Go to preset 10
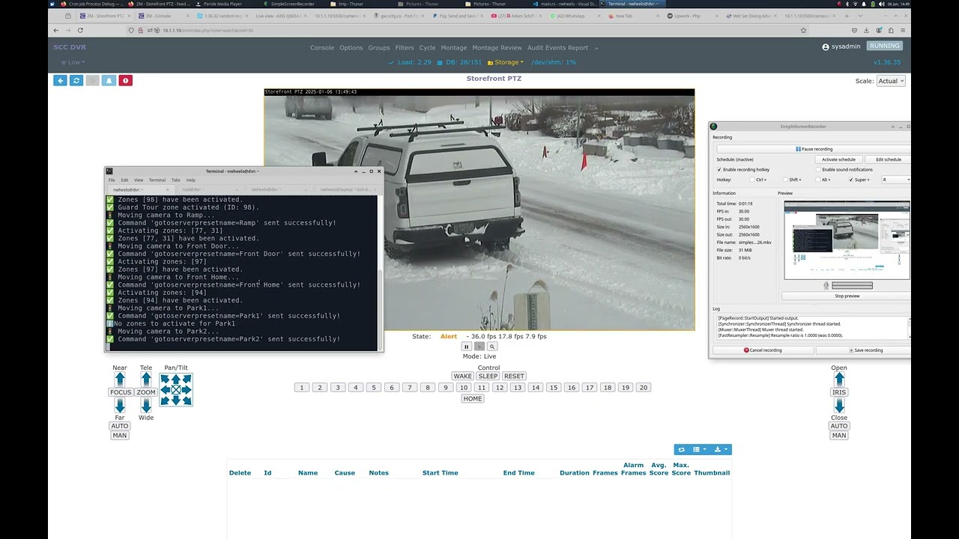 coord(464,388)
